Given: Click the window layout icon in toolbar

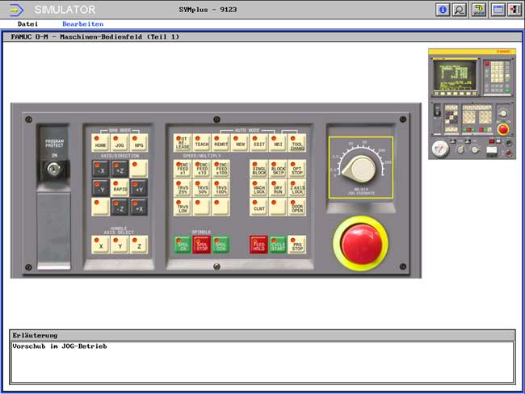Looking at the screenshot, I should pos(498,10).
